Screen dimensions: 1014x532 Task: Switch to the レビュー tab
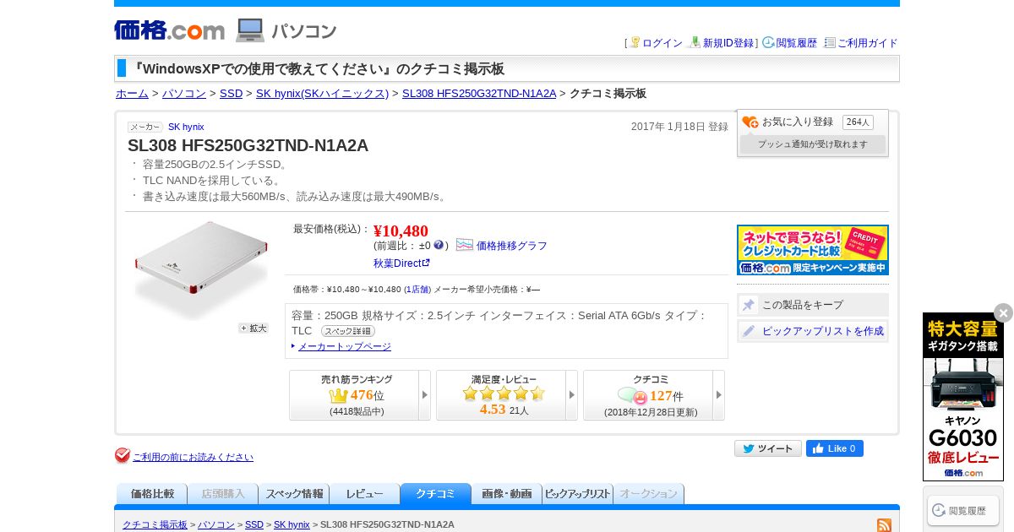click(365, 494)
